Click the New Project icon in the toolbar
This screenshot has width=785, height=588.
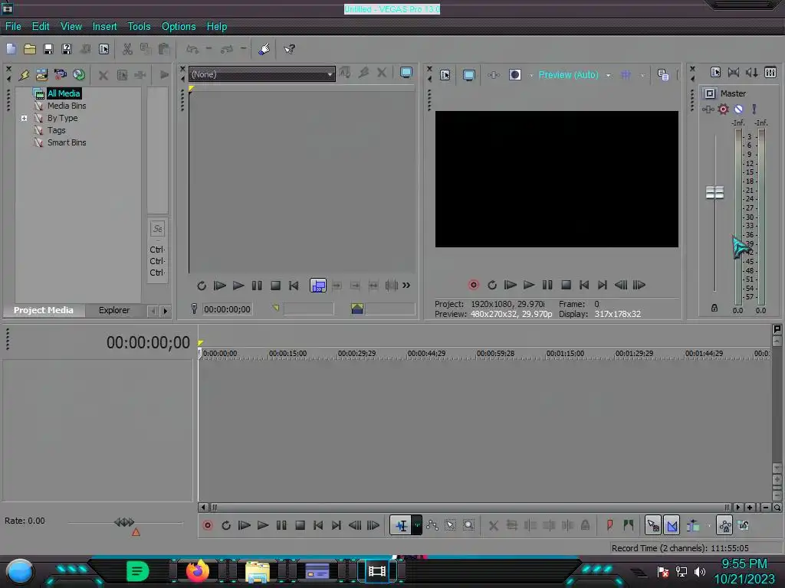[11, 48]
